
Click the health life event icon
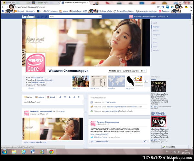pos(74,97)
